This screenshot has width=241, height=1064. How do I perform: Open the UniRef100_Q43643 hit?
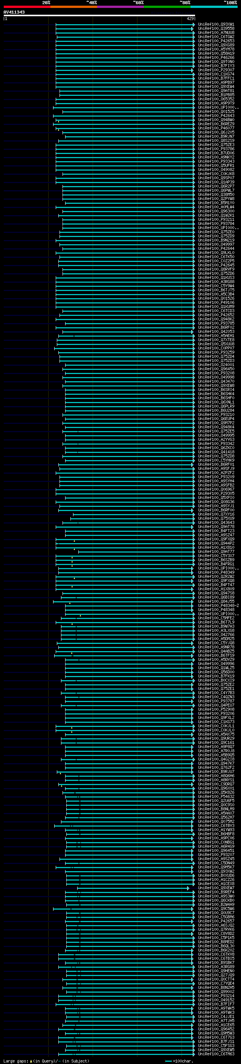point(216,522)
